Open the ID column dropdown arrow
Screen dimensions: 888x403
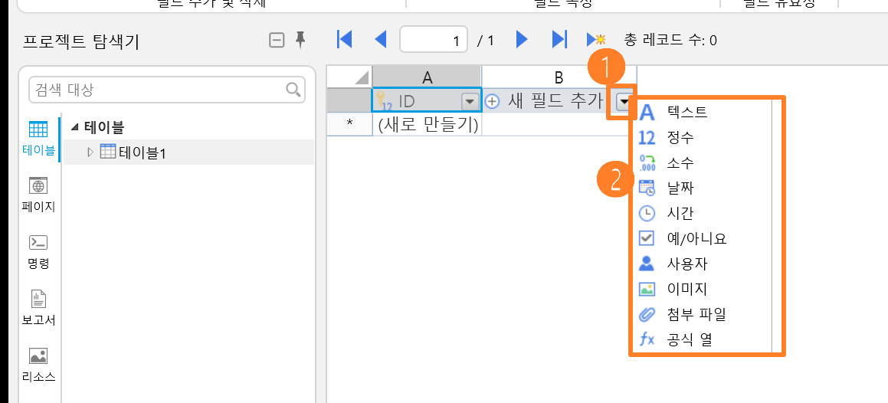(x=470, y=102)
